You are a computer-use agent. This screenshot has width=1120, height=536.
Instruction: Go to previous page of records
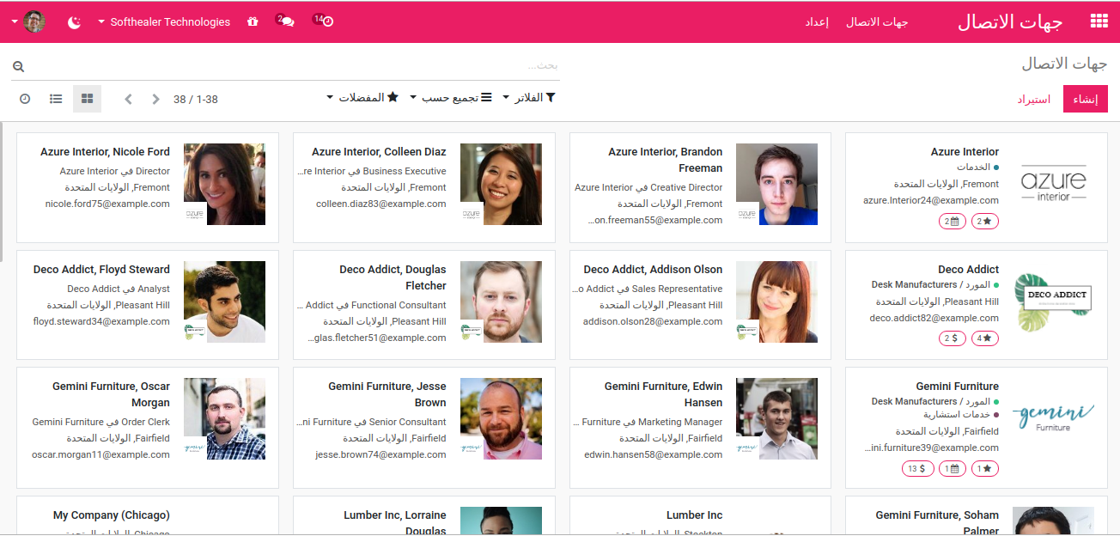click(x=129, y=99)
